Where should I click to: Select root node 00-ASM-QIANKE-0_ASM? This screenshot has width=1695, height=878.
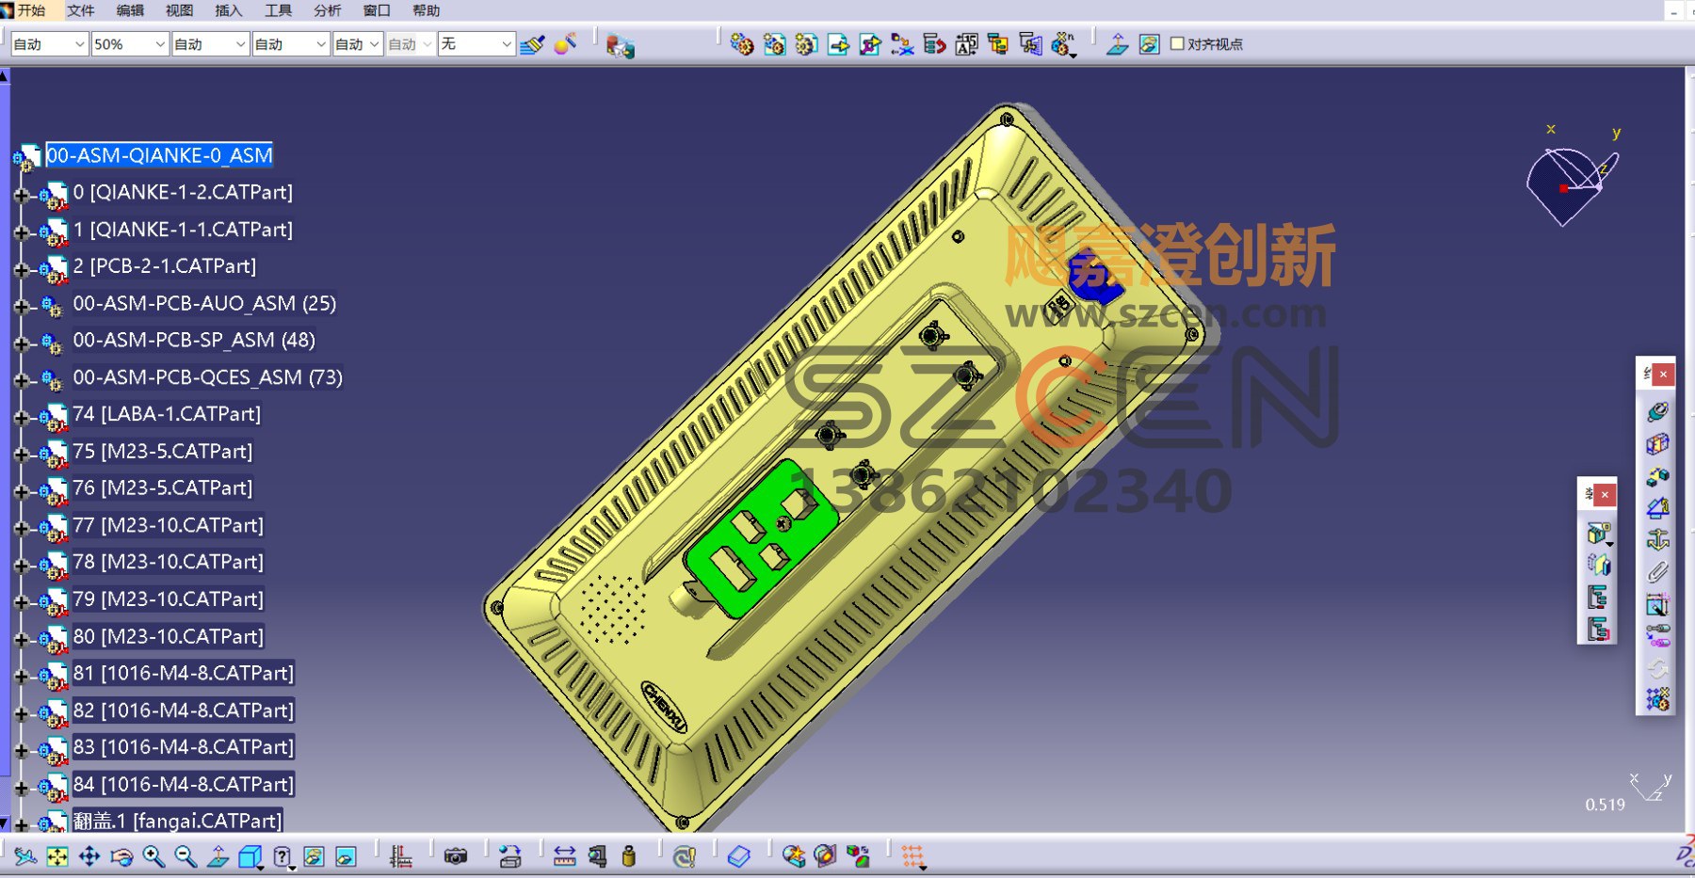click(x=159, y=155)
